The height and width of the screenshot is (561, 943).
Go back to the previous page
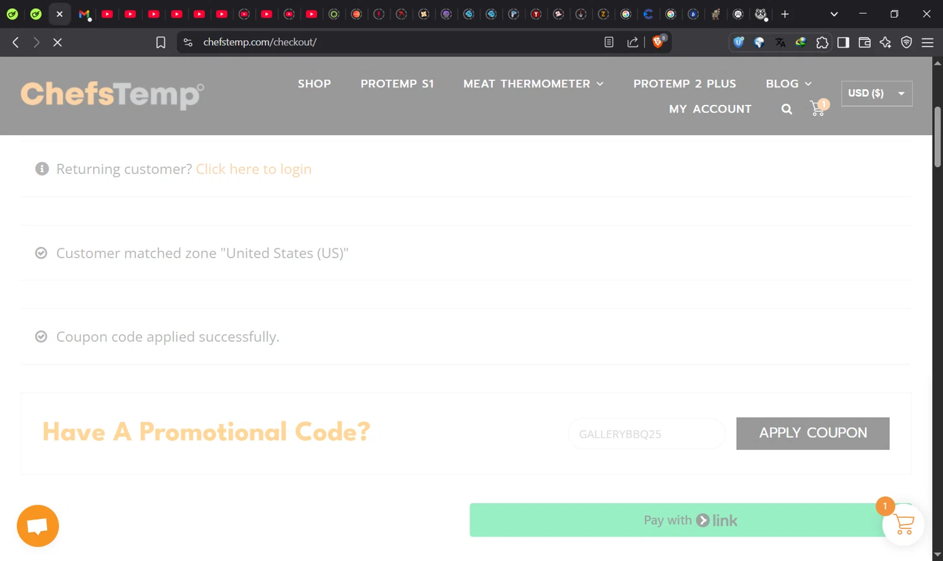16,42
